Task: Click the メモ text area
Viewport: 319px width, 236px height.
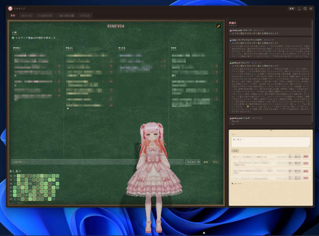Action: pyautogui.click(x=271, y=142)
